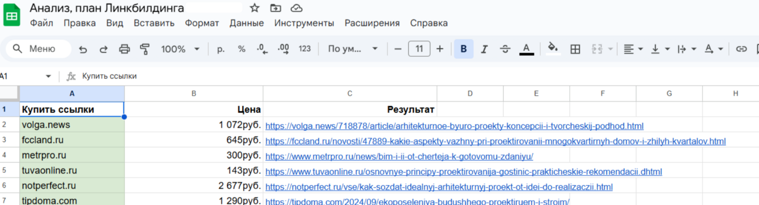
Task: Print the spreadsheet
Action: 124,49
